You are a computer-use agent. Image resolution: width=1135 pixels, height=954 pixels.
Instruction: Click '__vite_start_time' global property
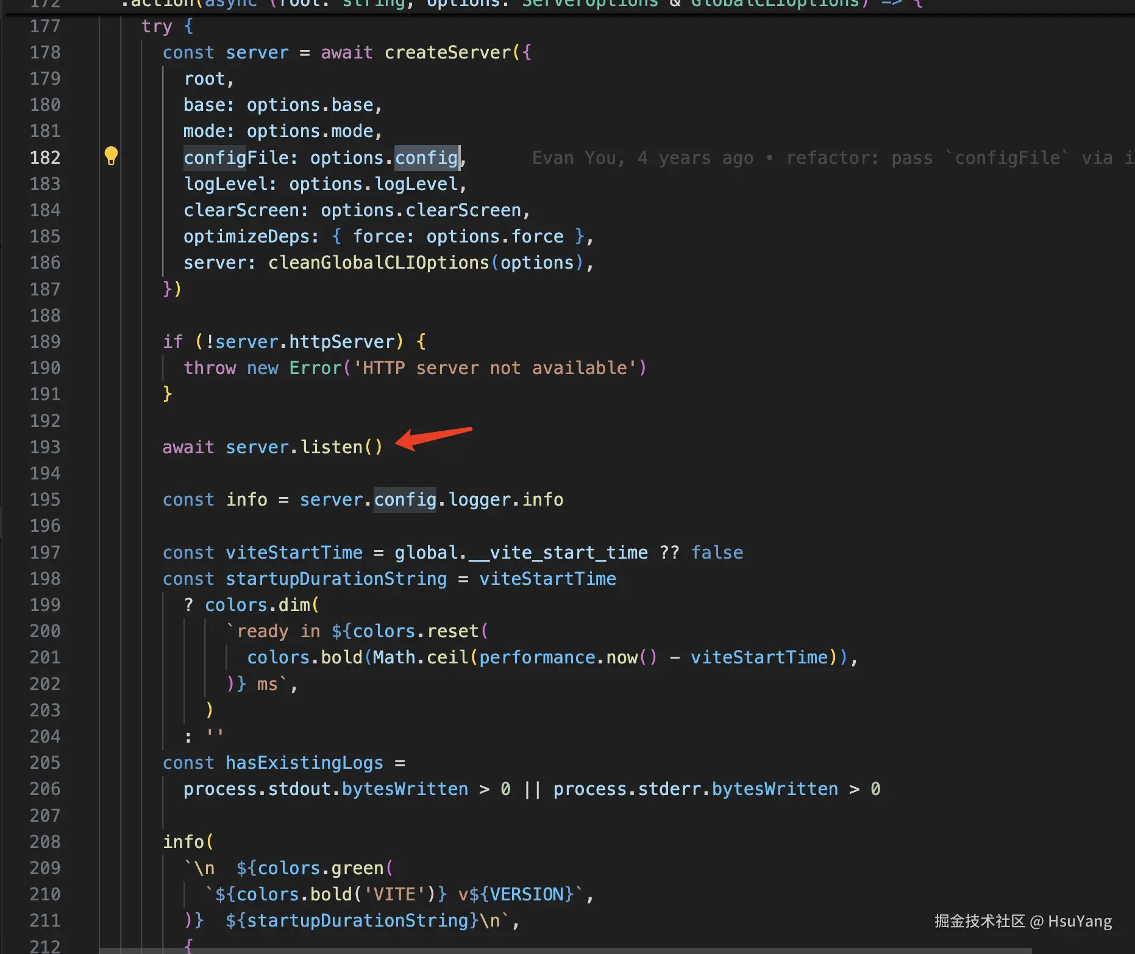tap(558, 553)
